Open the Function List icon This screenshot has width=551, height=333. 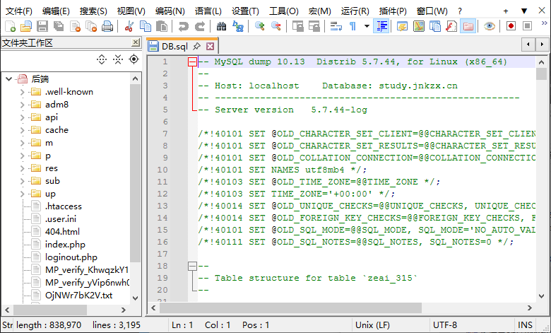click(x=451, y=26)
